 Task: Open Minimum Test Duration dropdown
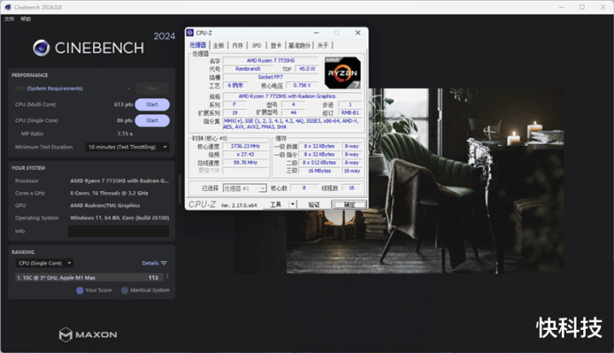click(x=127, y=148)
